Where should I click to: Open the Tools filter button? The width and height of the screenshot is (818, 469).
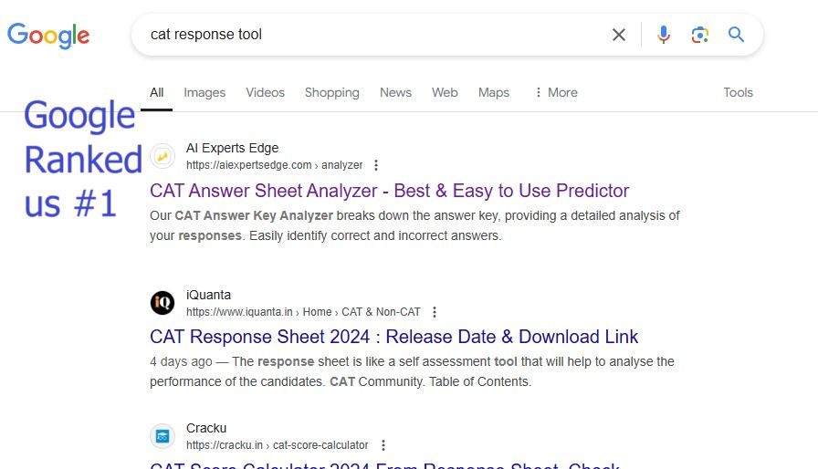click(x=738, y=92)
